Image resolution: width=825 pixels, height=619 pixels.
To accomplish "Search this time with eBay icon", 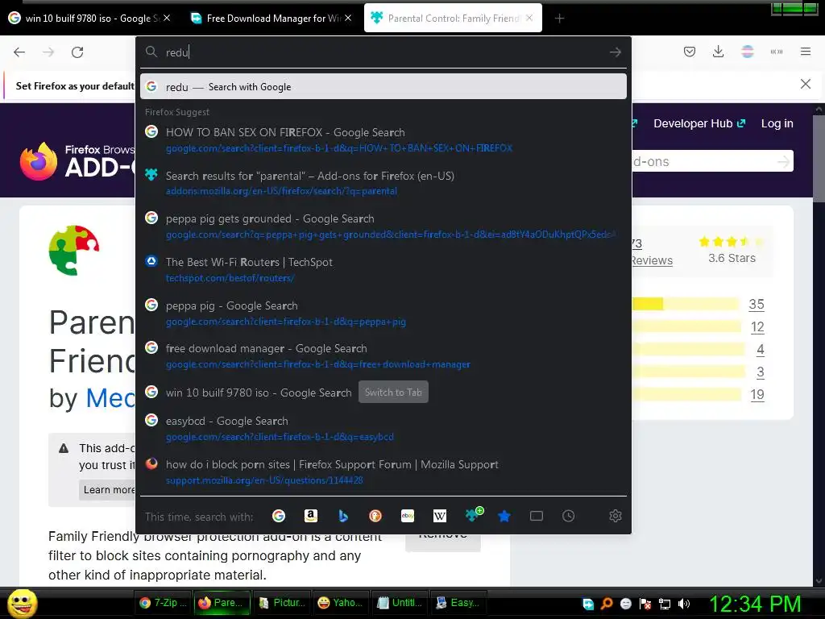I will point(407,516).
